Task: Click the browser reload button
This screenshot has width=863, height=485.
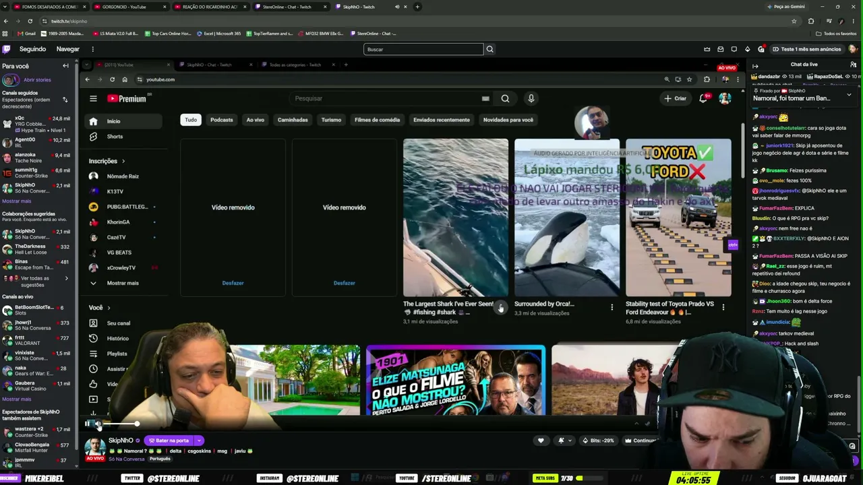Action: (x=30, y=21)
